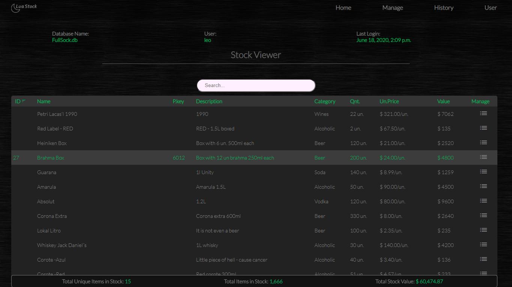The image size is (512, 287).
Task: Open the User menu
Action: pos(490,8)
